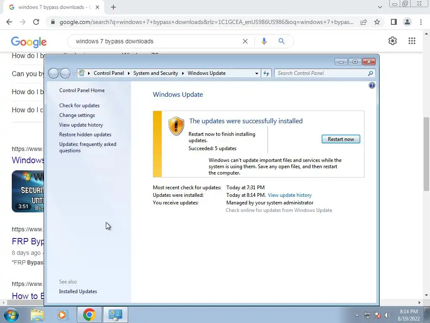This screenshot has height=323, width=430.
Task: Expand arrow before Control Panel breadcrumb
Action: coord(89,73)
